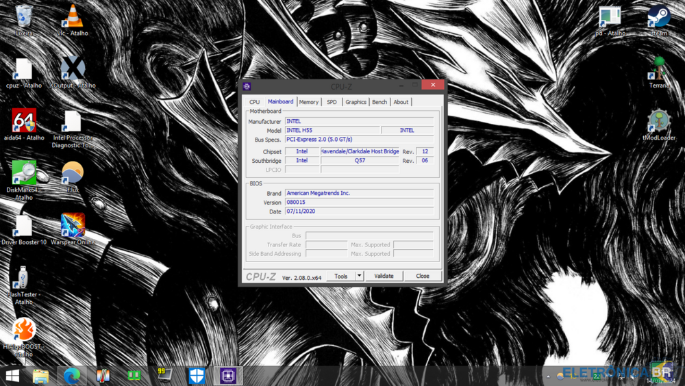Click the BIOS Version field showing 080015
This screenshot has width=685, height=386.
click(x=359, y=203)
